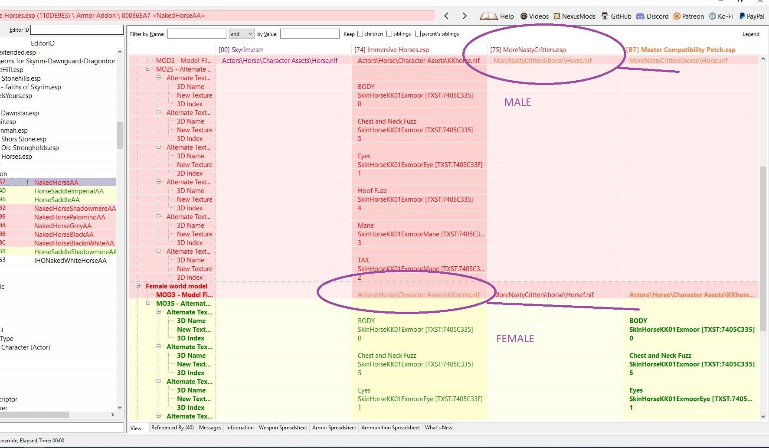Screen dimensions: 769x448
Task: Select the 'MOD3 - Model Fi...' row label
Action: [x=184, y=294]
